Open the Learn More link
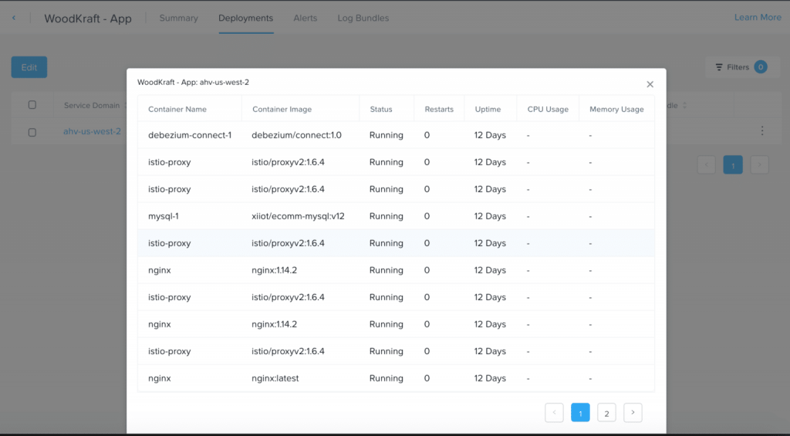Viewport: 790px width, 436px height. tap(757, 17)
